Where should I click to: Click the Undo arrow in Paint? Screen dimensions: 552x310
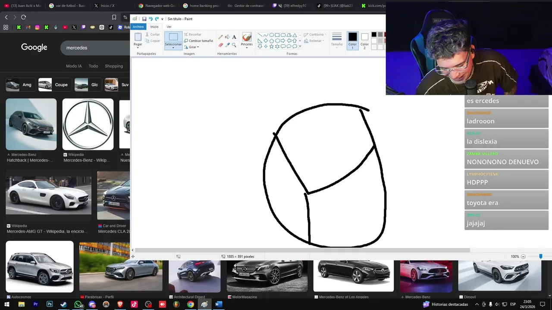tap(151, 19)
